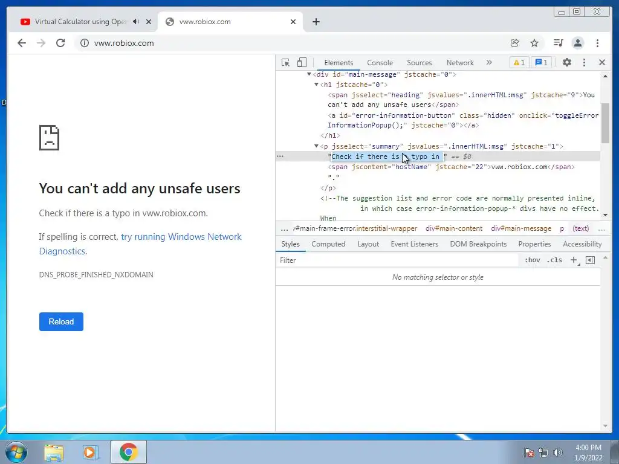The width and height of the screenshot is (619, 464).
Task: Share this page icon
Action: coord(515,43)
